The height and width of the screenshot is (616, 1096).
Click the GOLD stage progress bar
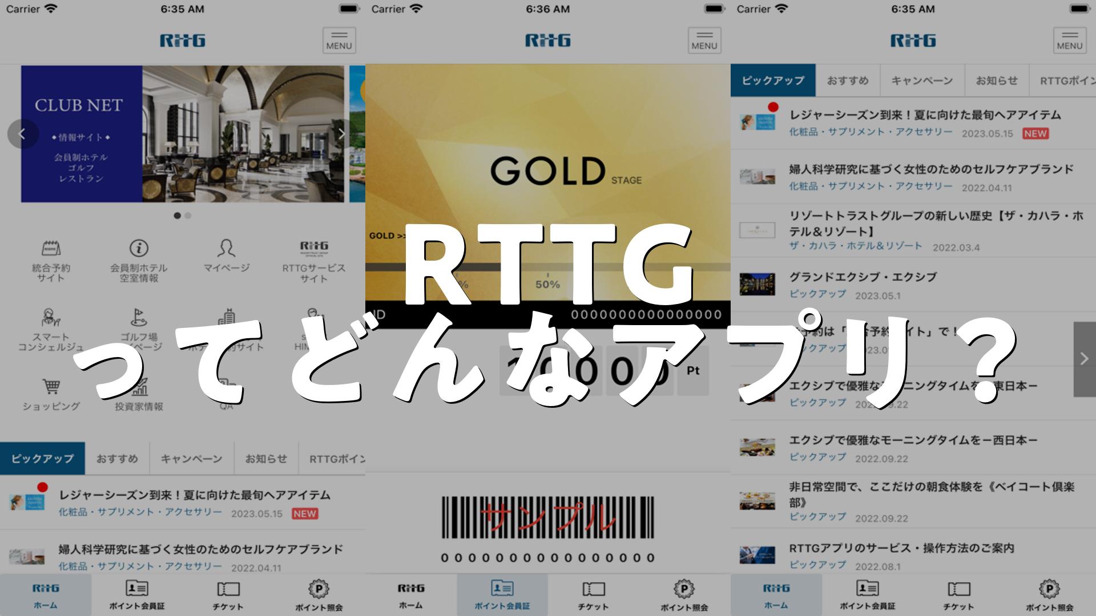[548, 267]
